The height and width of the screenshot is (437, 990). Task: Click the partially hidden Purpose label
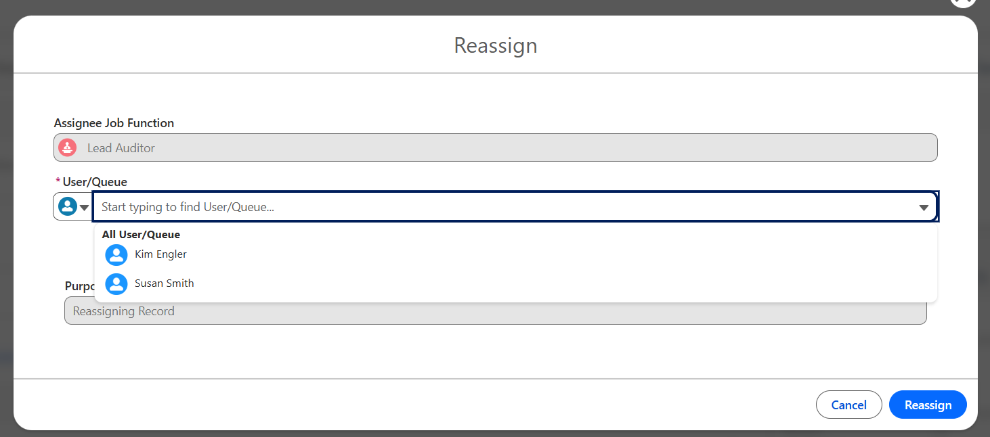(79, 286)
